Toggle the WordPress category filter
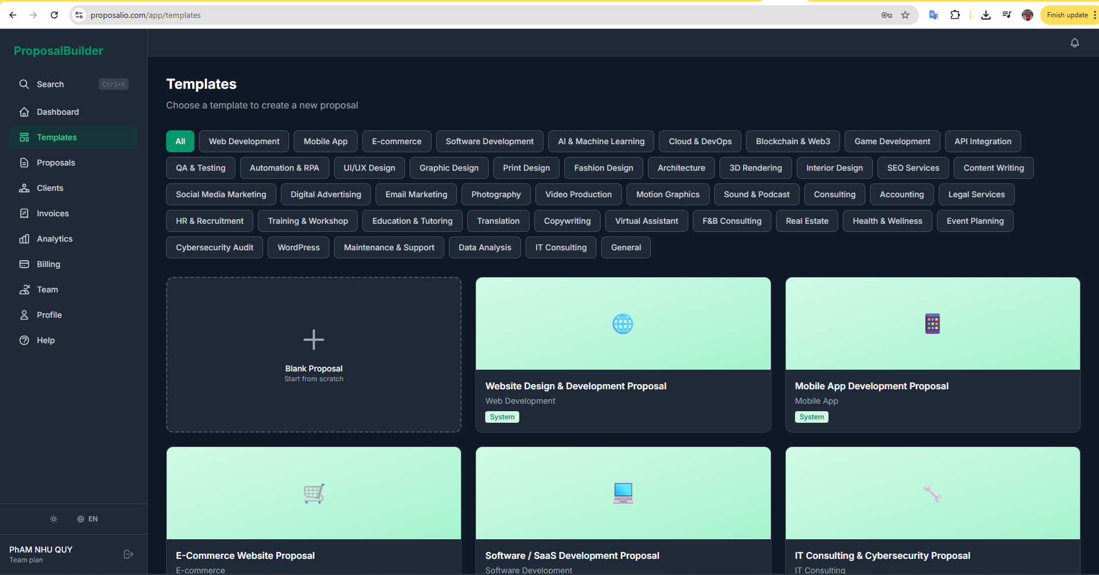The image size is (1099, 575). (x=298, y=247)
